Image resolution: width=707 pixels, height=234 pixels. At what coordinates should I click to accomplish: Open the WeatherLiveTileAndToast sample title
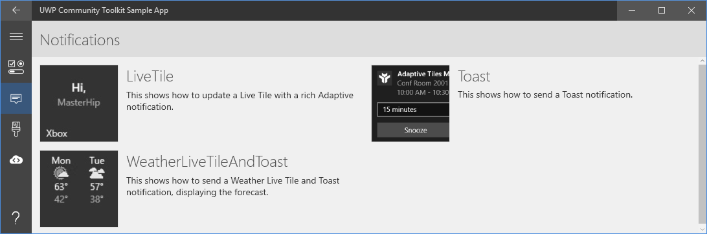[207, 161]
